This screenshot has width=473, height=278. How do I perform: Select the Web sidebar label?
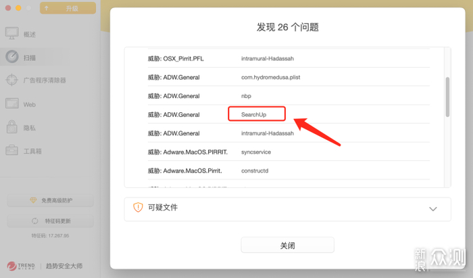point(30,105)
